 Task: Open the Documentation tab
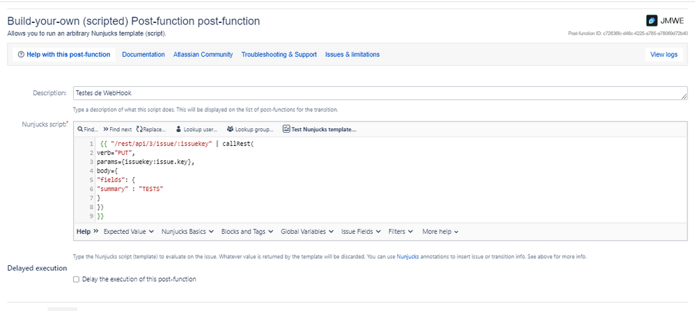pyautogui.click(x=143, y=55)
